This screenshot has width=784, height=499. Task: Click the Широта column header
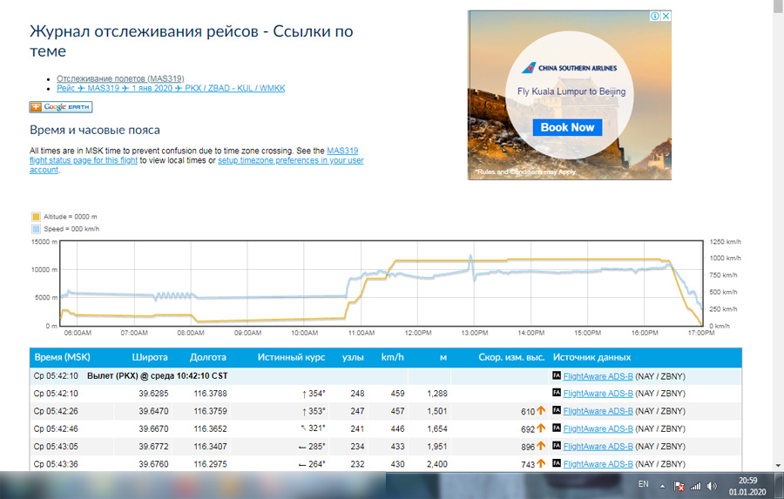click(x=150, y=357)
